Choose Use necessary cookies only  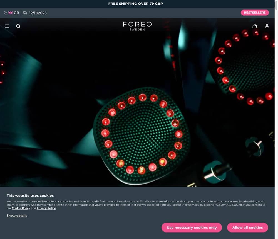coord(192,228)
